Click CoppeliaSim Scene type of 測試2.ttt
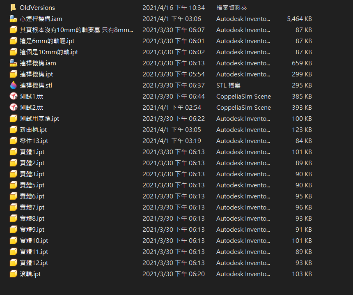This screenshot has height=295, width=353. click(243, 107)
